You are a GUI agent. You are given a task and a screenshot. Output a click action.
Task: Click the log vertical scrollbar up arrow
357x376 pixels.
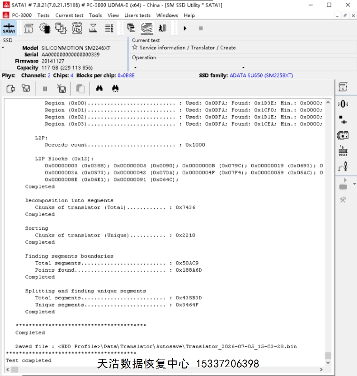(x=328, y=102)
